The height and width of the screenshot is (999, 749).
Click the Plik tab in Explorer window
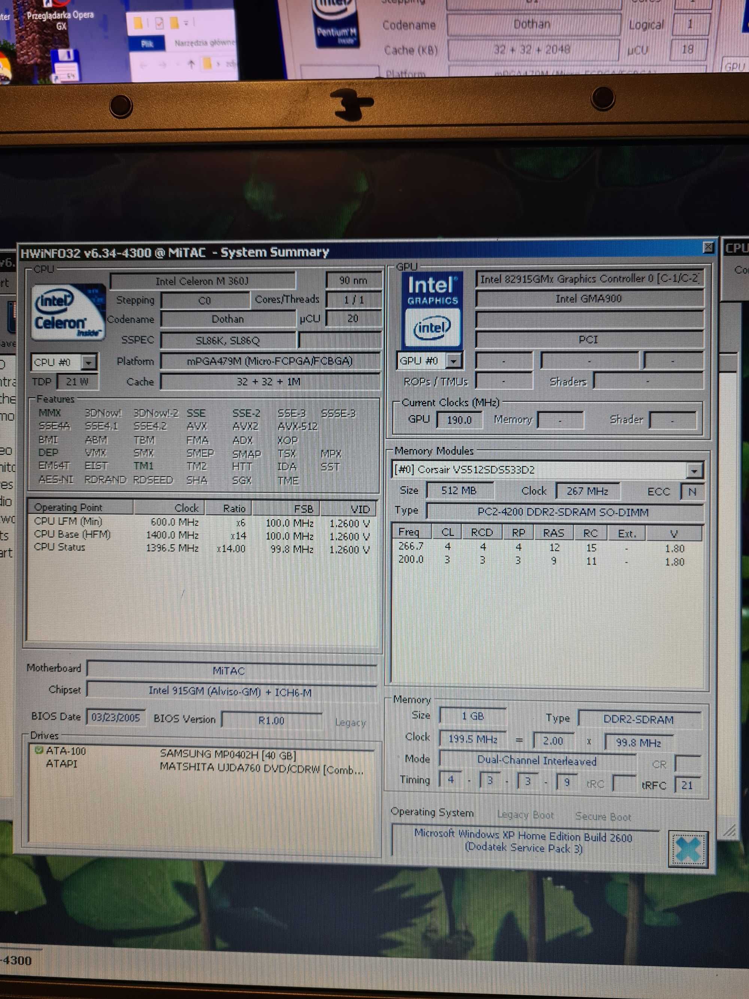click(x=147, y=44)
